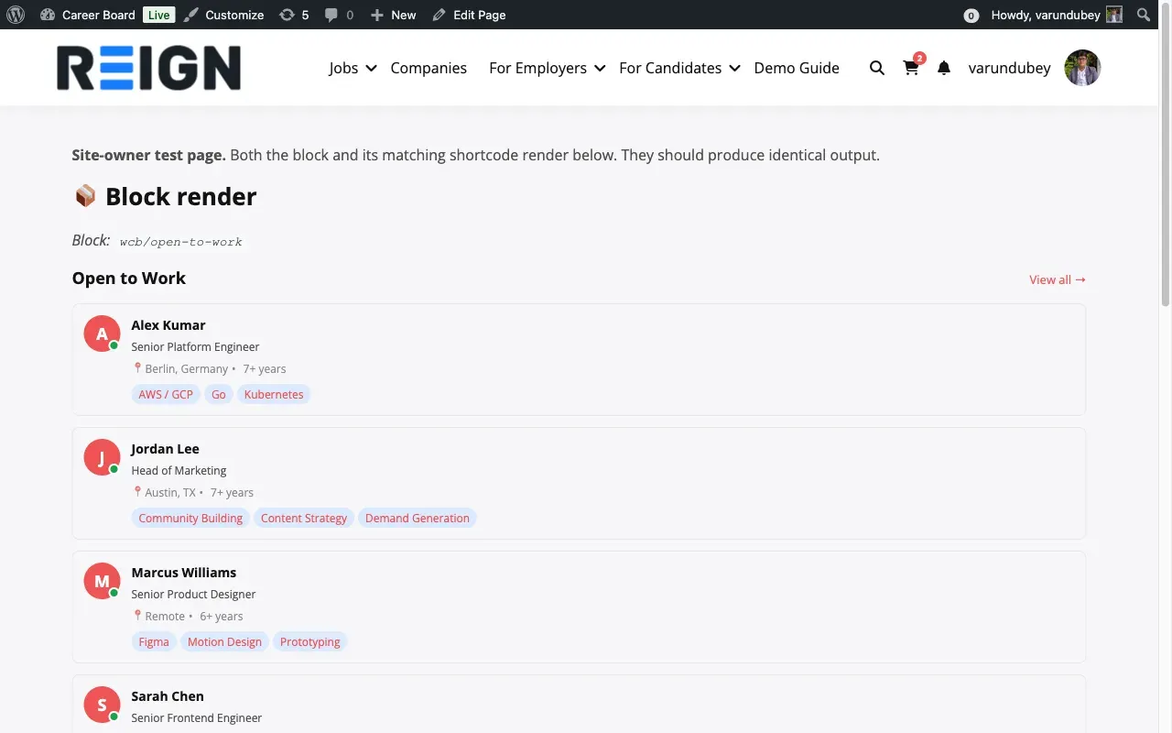Image resolution: width=1172 pixels, height=733 pixels.
Task: Click the 6+ years experience text
Action: point(222,616)
